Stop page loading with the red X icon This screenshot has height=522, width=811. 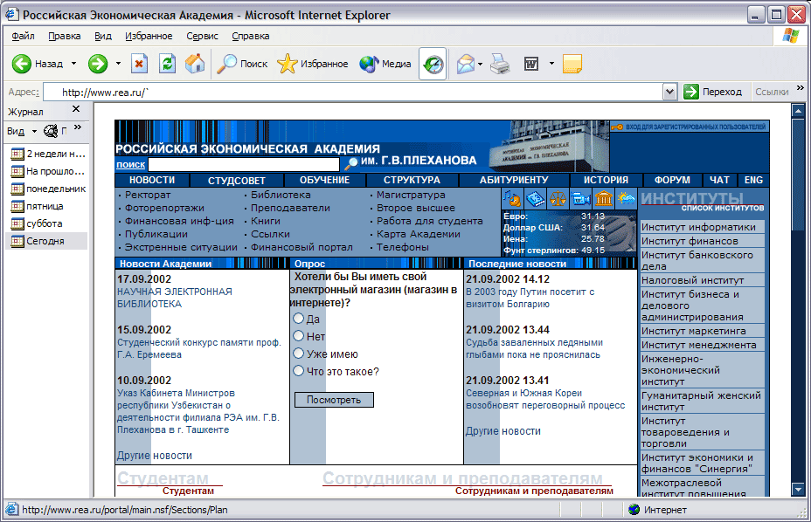click(x=139, y=64)
